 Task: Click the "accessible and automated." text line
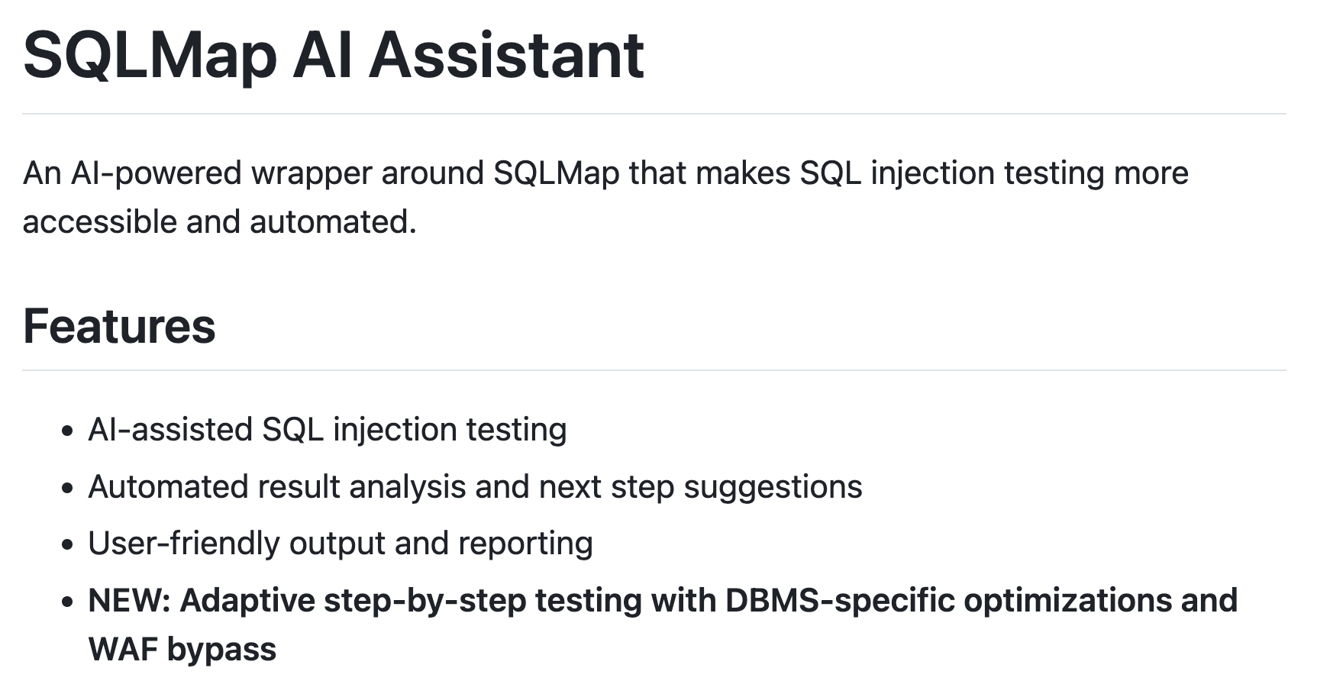[220, 222]
